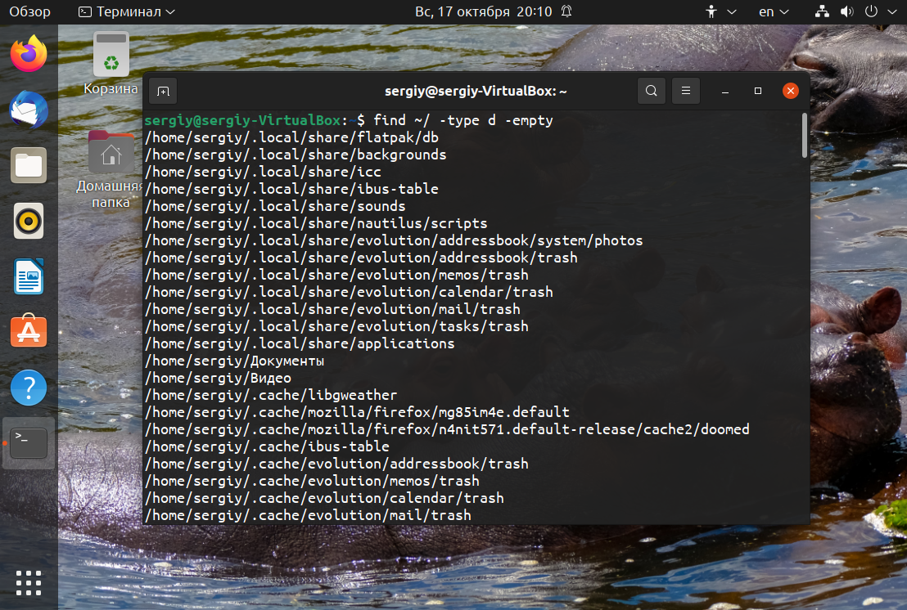This screenshot has height=610, width=907.
Task: Open the date and time calendar menu
Action: [494, 11]
